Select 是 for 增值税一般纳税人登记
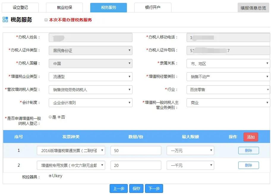Image resolution: width=273 pixels, height=195 pixels. point(50,117)
